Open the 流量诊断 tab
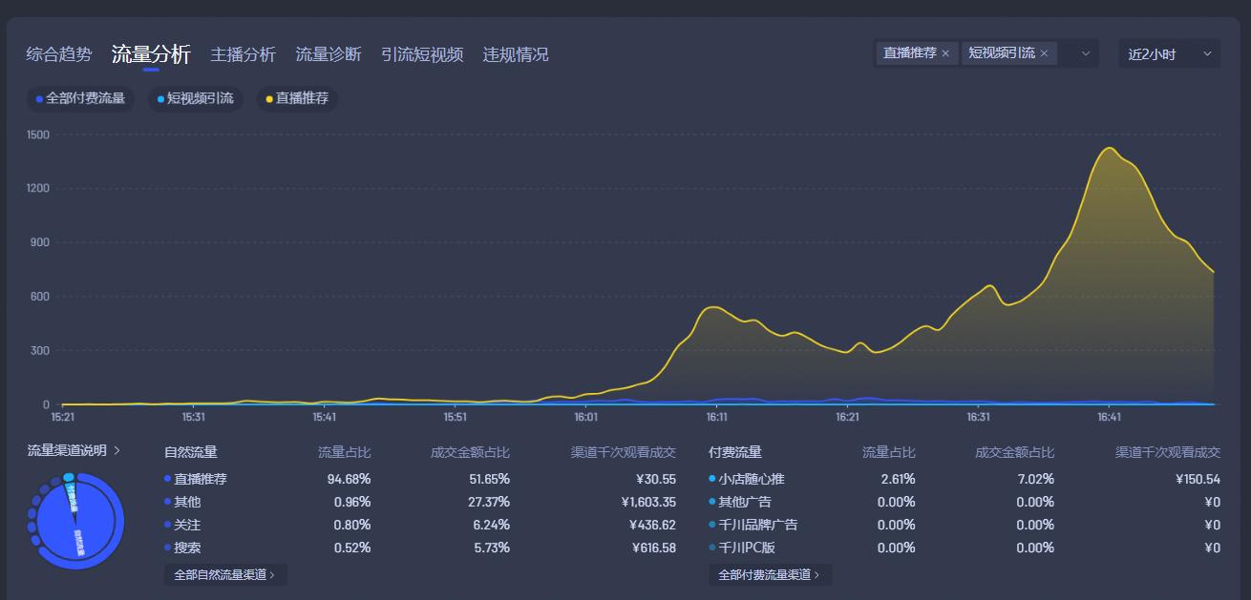Viewport: 1251px width, 600px height. (x=329, y=54)
